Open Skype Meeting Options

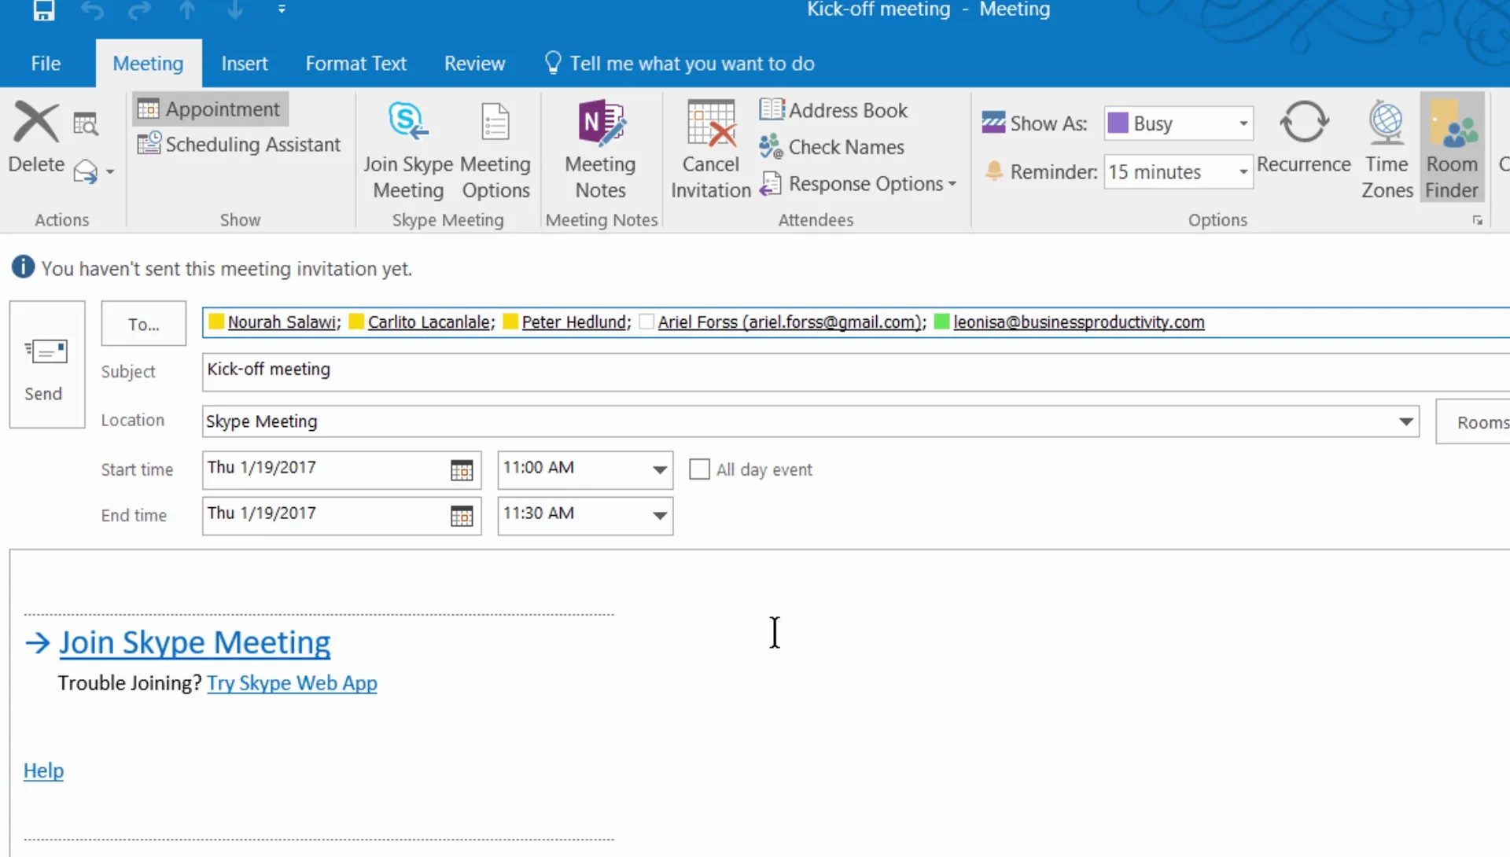495,149
